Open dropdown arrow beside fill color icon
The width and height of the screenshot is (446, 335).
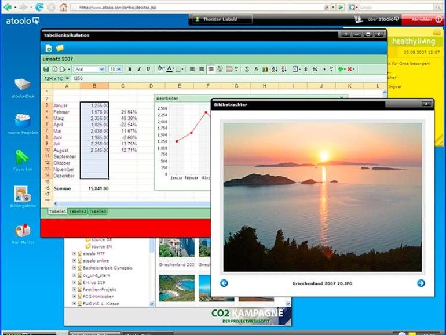[x=164, y=69]
